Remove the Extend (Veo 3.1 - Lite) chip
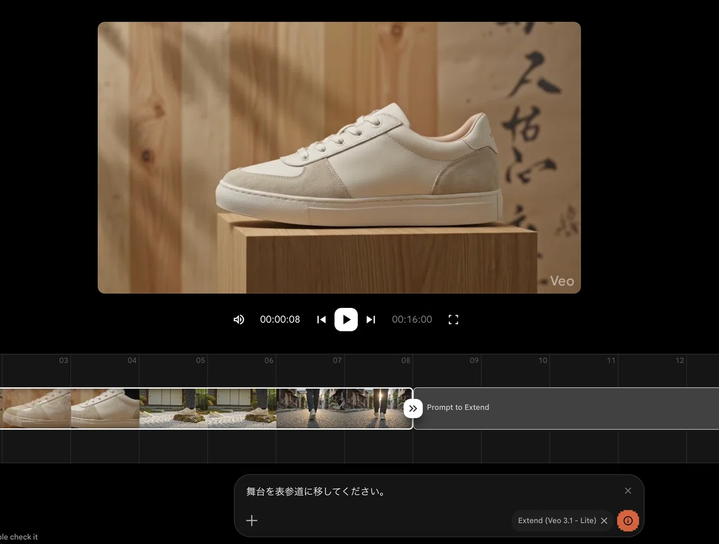719x544 pixels. (604, 521)
